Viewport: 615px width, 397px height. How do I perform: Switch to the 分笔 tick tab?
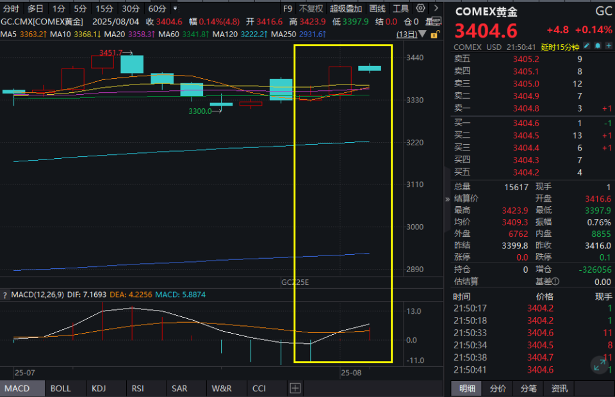pyautogui.click(x=529, y=389)
